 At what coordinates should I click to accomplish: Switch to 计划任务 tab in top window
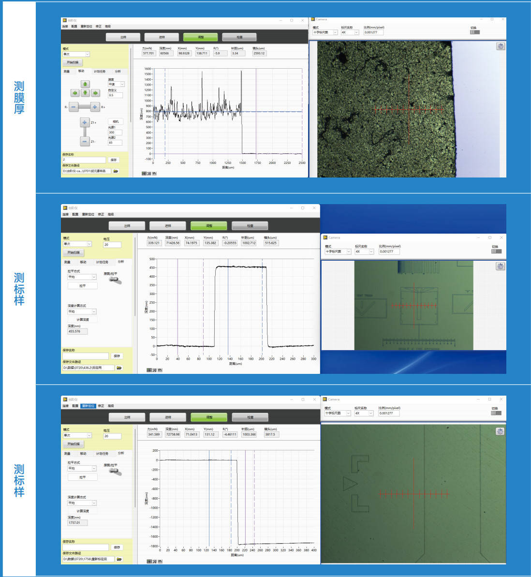point(99,71)
